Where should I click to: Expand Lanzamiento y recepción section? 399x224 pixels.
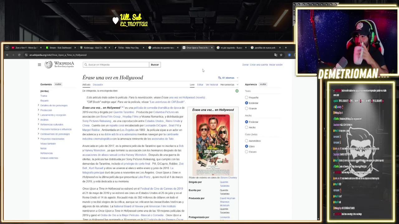click(x=38, y=115)
